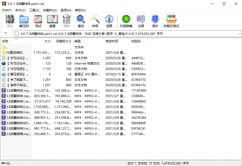Show archive 信息 (Info) icon
Screen dimensions: 242x166
(109, 21)
